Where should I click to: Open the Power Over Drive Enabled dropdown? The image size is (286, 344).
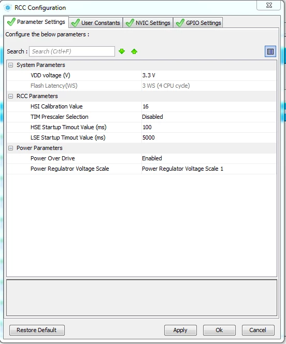[209, 158]
